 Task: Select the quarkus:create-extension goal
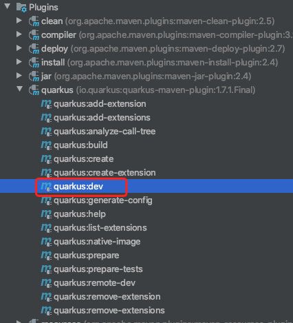[105, 173]
